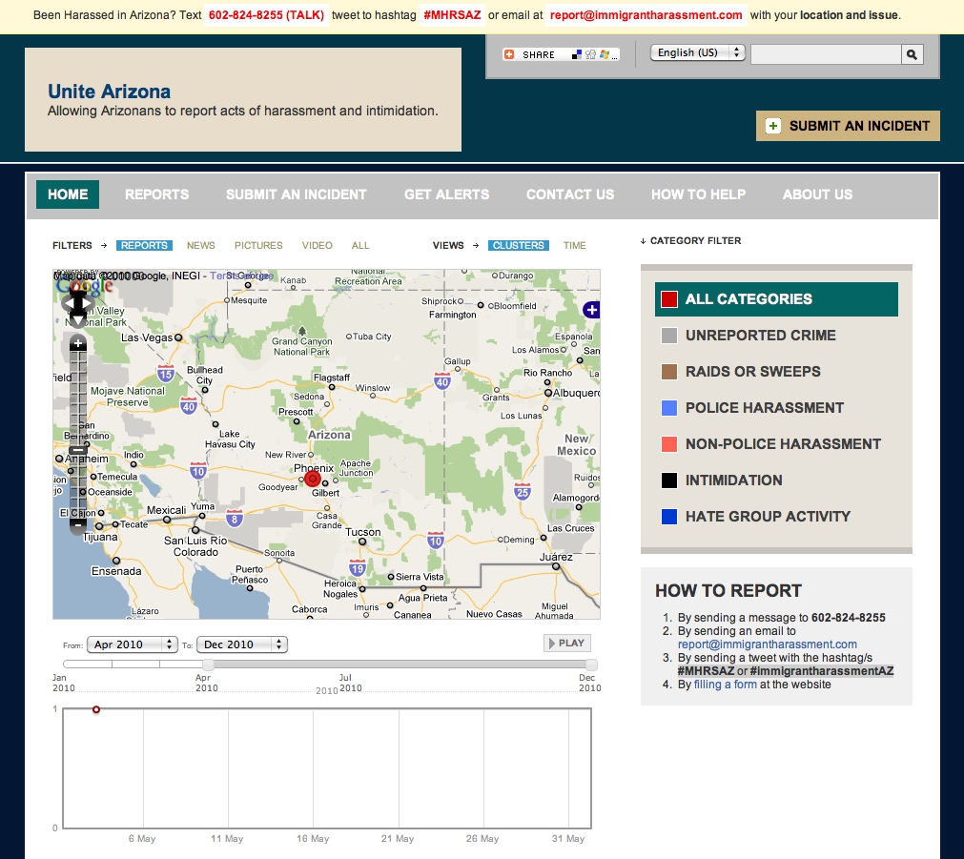Click the search magnifier icon

click(x=912, y=54)
